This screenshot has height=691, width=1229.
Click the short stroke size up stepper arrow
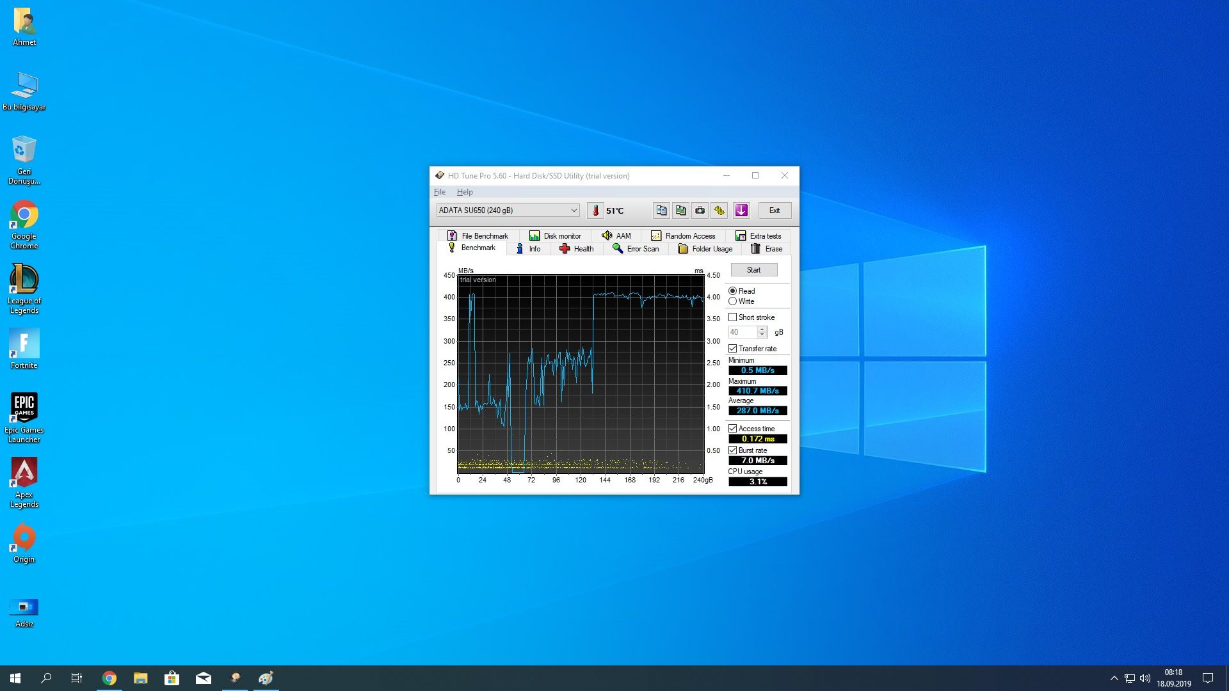click(x=762, y=329)
